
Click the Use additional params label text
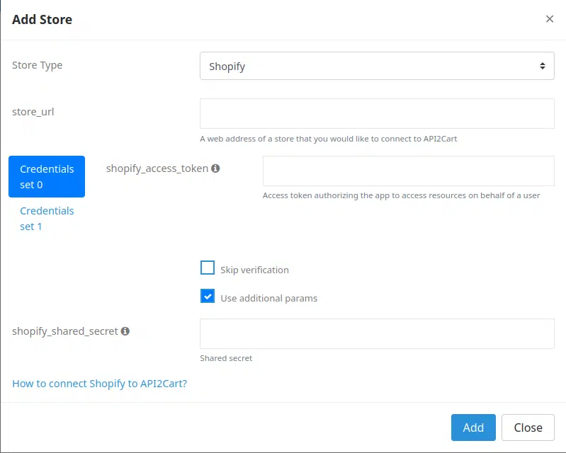[269, 298]
